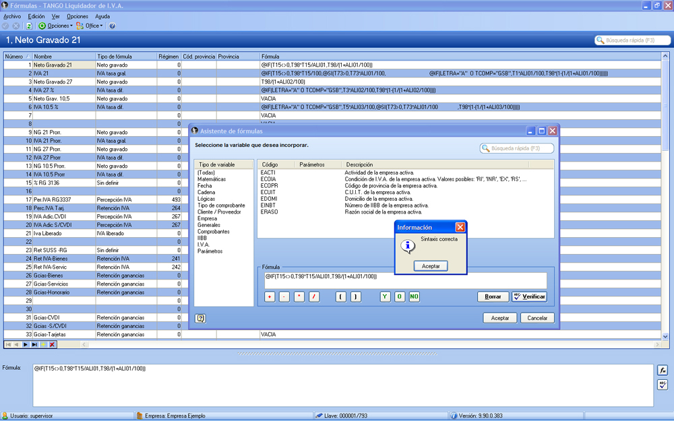Click the verify syntax checkmark icon
The image size is (674, 421).
[663, 385]
